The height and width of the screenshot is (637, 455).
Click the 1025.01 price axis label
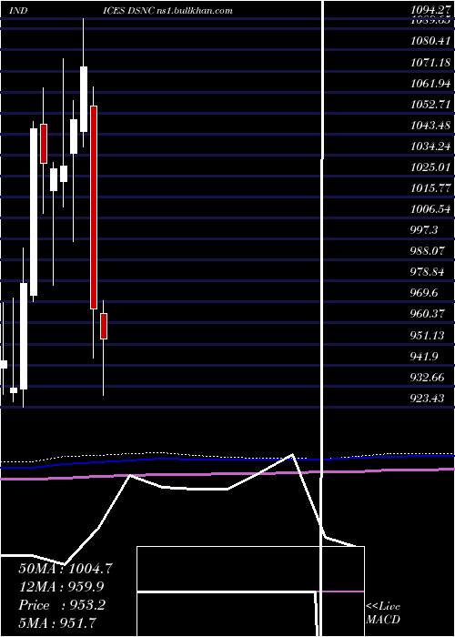pyautogui.click(x=430, y=167)
